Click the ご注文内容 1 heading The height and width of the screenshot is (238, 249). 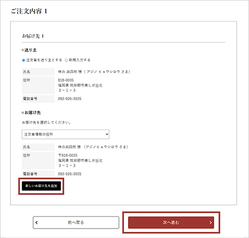pyautogui.click(x=29, y=11)
